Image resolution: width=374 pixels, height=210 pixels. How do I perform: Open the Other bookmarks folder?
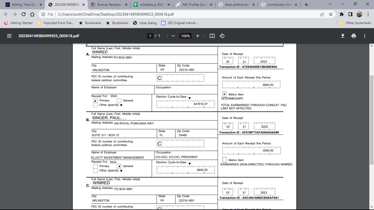pos(355,23)
